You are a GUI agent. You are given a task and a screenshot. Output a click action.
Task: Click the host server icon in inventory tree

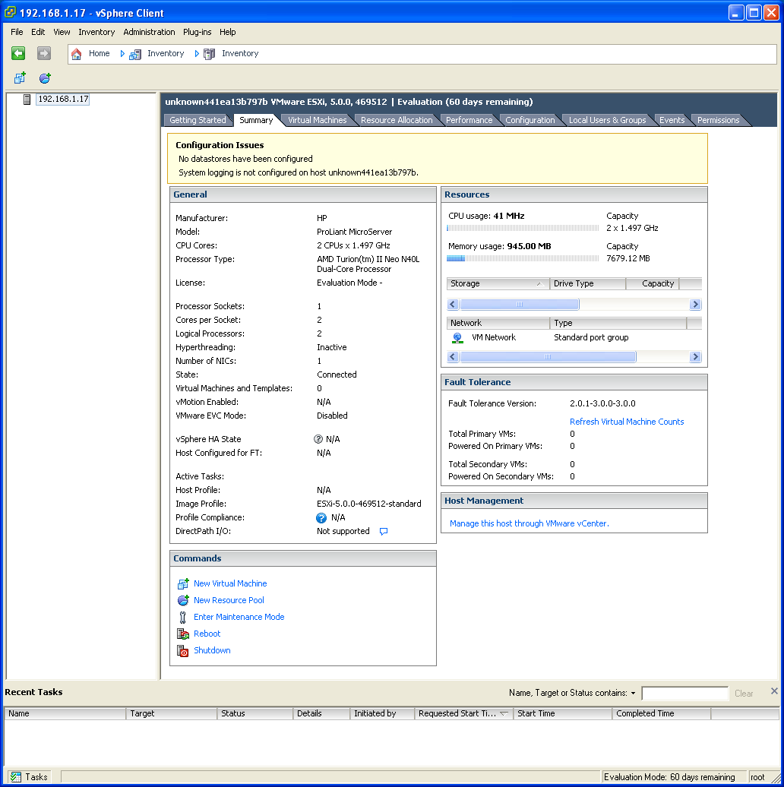(27, 100)
